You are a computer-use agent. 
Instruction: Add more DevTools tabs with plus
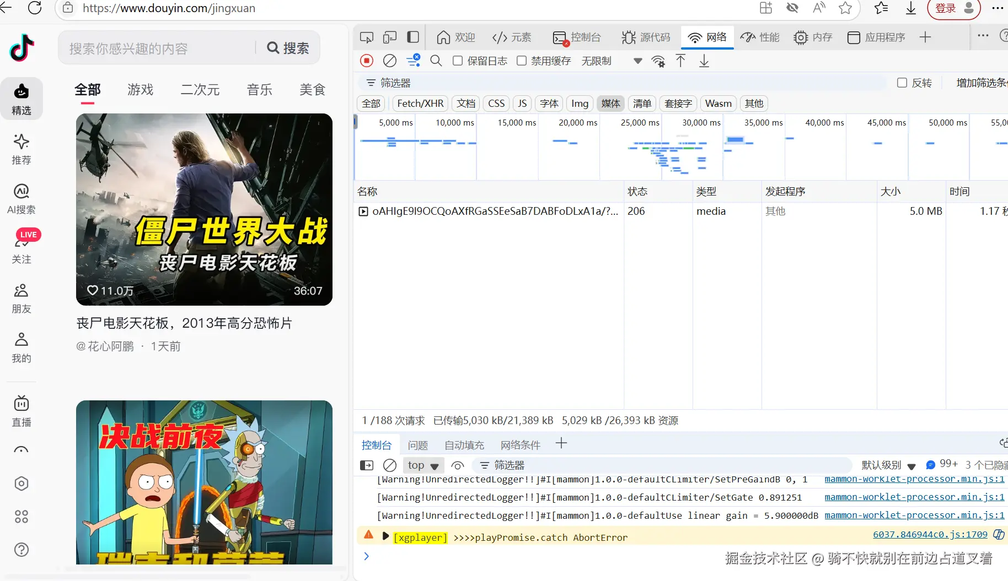[x=925, y=37]
